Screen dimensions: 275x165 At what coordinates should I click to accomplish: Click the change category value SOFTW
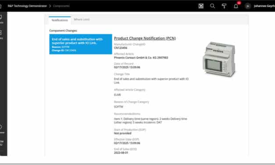tap(118, 107)
